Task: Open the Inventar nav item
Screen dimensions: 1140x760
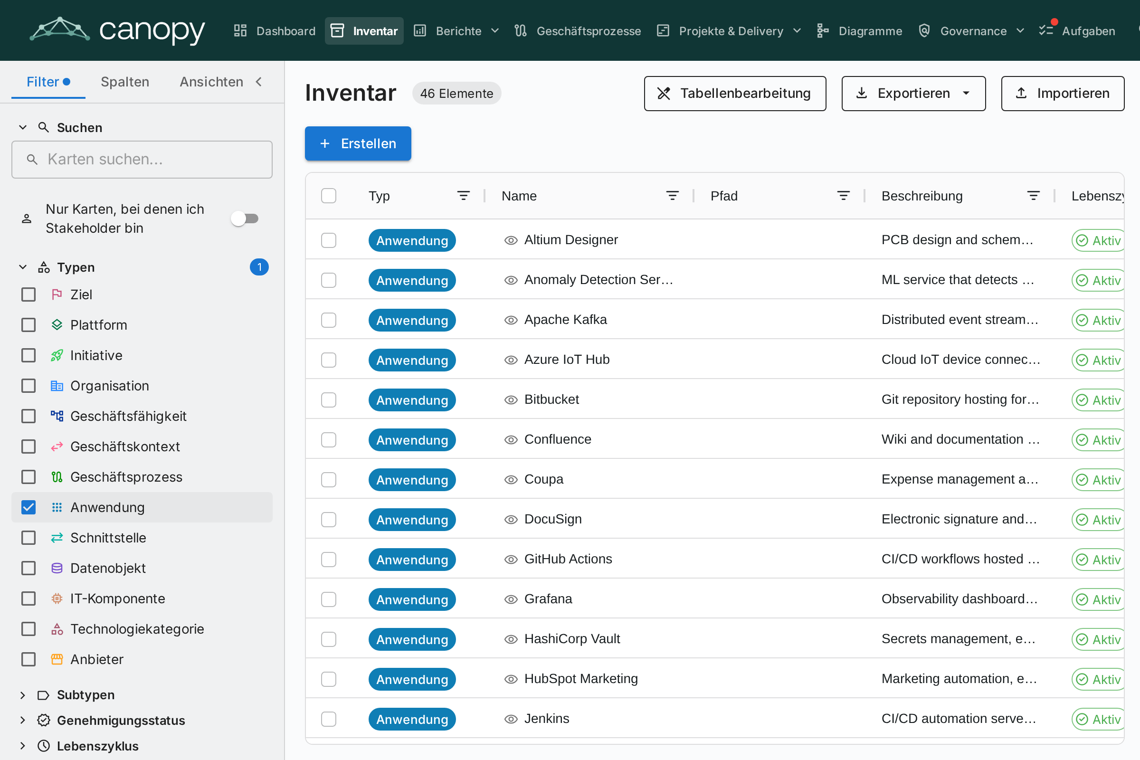Action: coord(364,31)
